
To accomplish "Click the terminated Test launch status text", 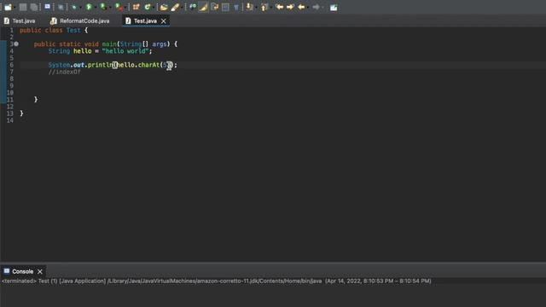I will tap(216, 281).
